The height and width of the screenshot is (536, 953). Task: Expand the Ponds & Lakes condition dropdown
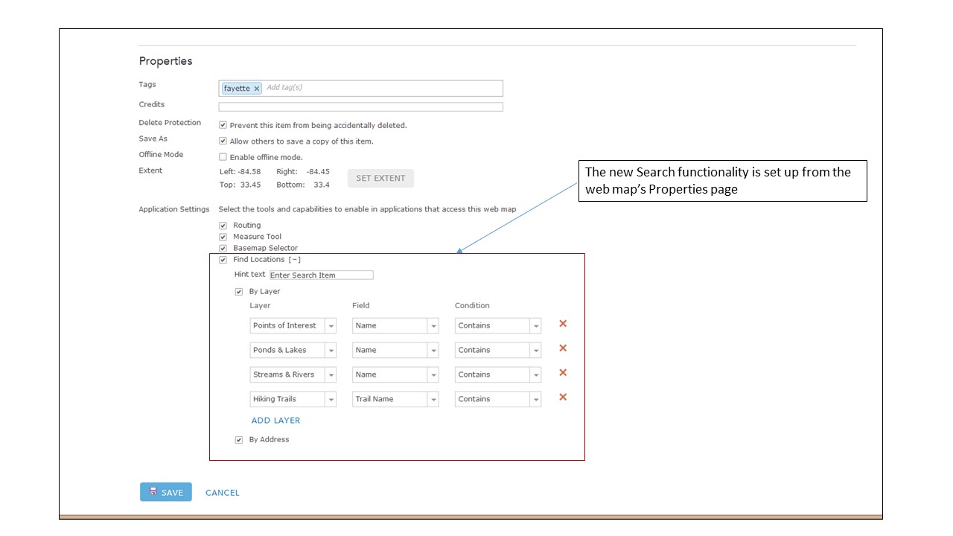pyautogui.click(x=535, y=351)
